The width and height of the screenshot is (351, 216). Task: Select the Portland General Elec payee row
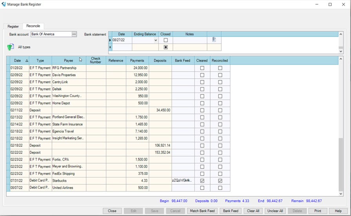(x=69, y=117)
